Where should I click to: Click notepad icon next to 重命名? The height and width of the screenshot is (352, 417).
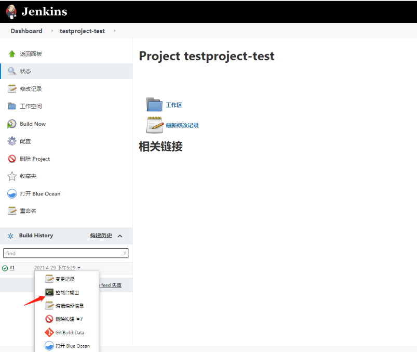pyautogui.click(x=12, y=211)
